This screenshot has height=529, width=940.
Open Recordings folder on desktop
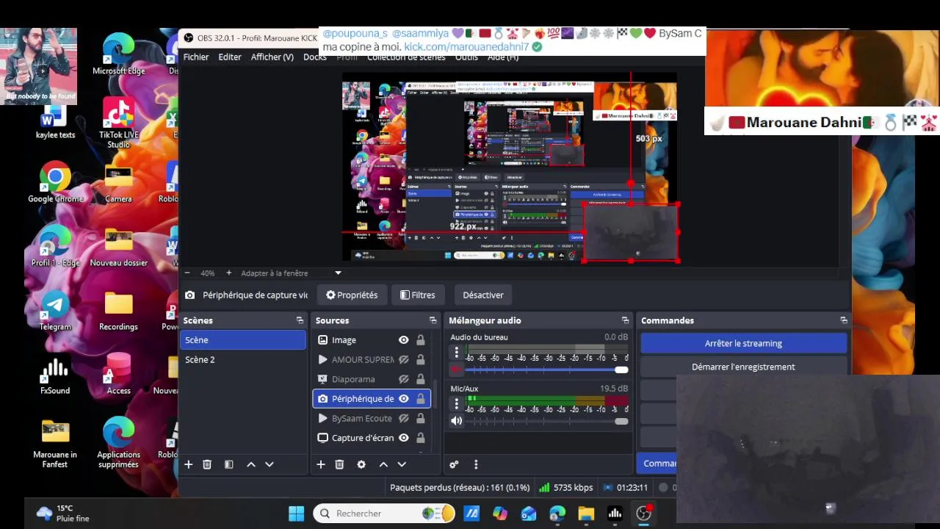(118, 312)
